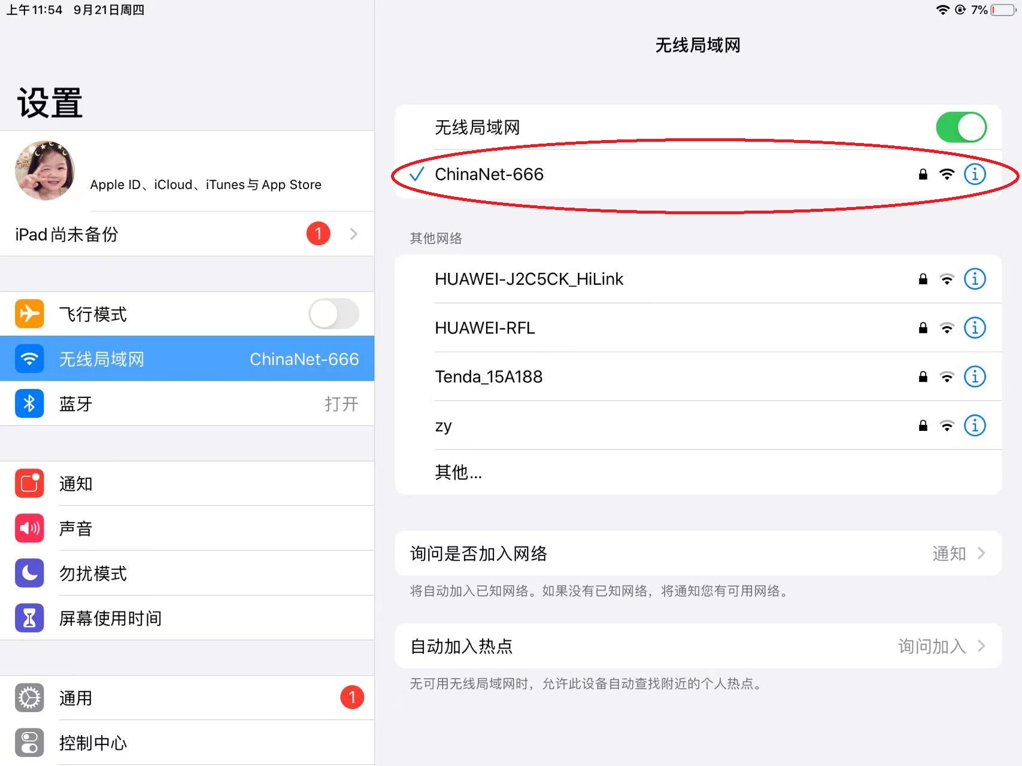Select 无线局域网 in the settings sidebar
The height and width of the screenshot is (766, 1022).
[187, 358]
